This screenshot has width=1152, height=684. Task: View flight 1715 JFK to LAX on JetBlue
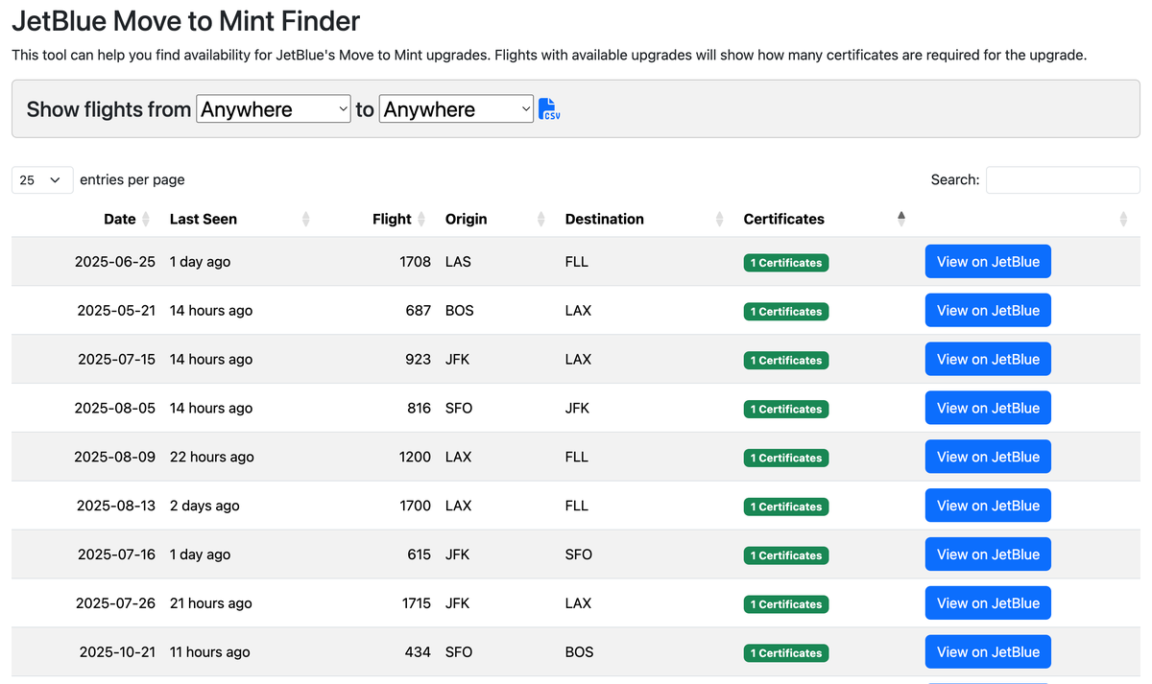(x=988, y=603)
